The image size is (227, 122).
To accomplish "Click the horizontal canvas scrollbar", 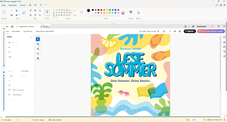I will pos(113,117).
